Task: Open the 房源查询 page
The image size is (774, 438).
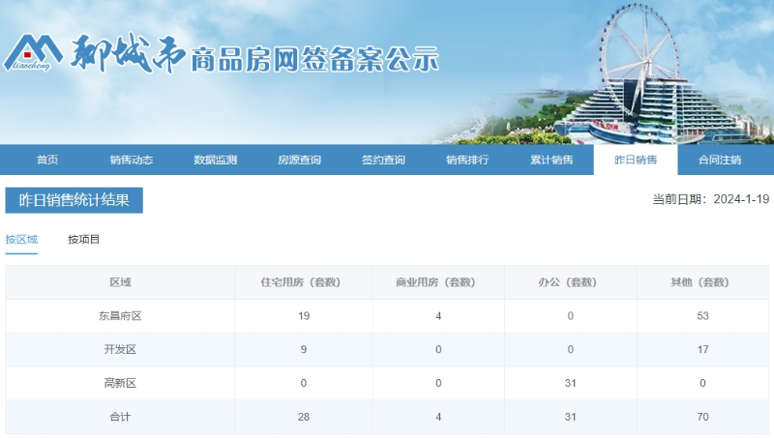Action: click(299, 161)
